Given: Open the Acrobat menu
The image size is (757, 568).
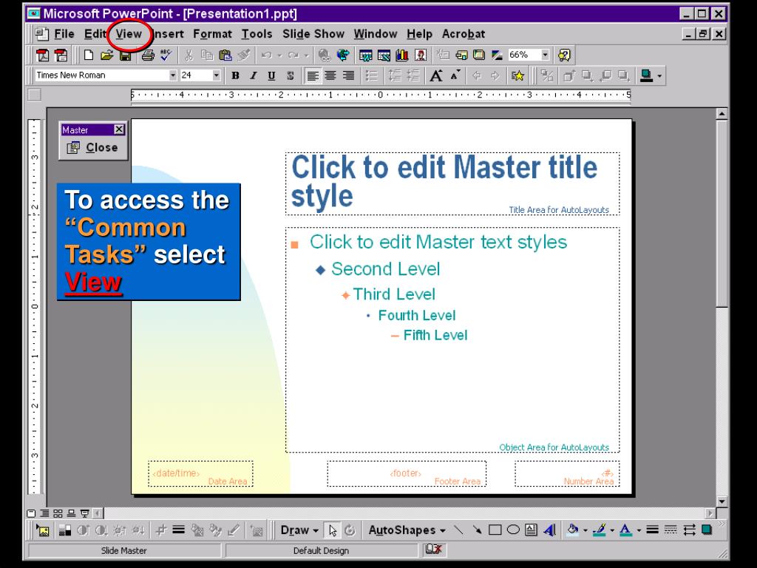Looking at the screenshot, I should (464, 34).
